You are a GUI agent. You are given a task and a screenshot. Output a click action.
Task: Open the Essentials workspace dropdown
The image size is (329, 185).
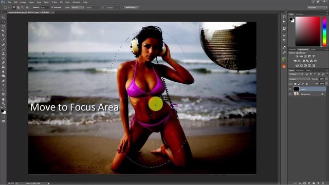coord(317,8)
